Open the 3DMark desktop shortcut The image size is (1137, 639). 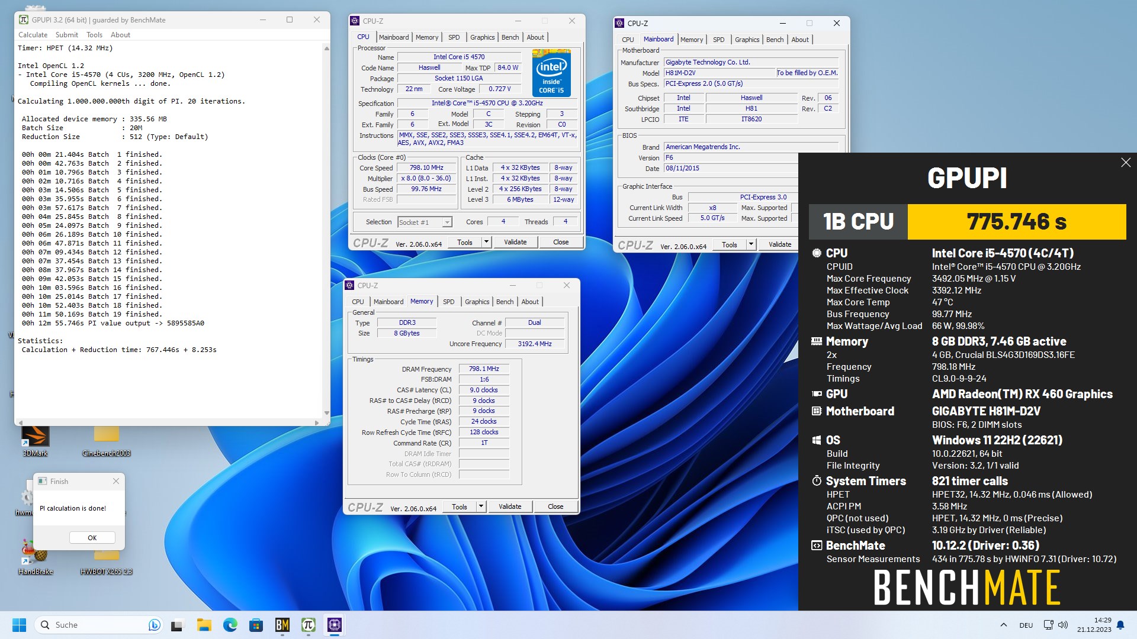35,441
